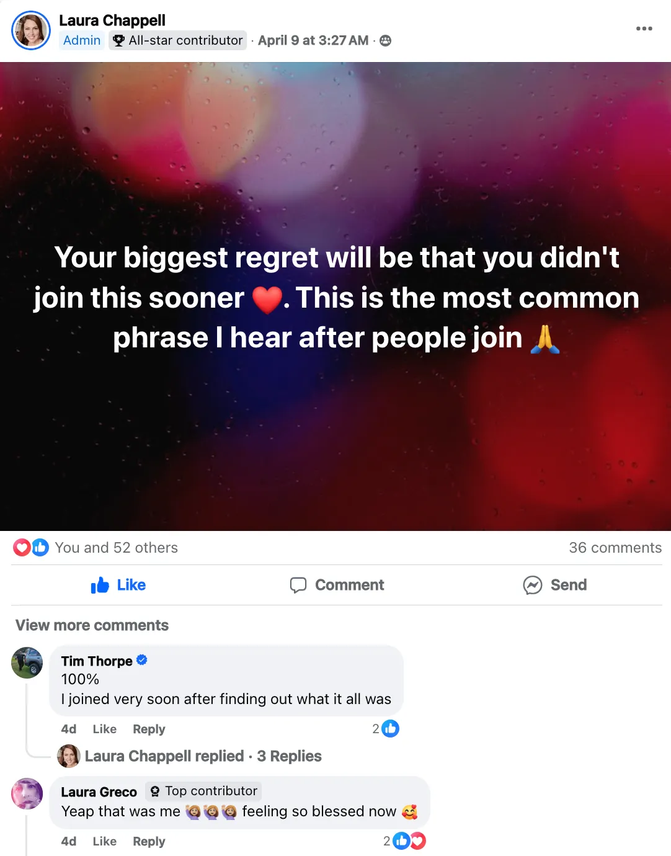The width and height of the screenshot is (671, 856).
Task: Click the trophy All-star contributor badge
Action: (x=177, y=40)
